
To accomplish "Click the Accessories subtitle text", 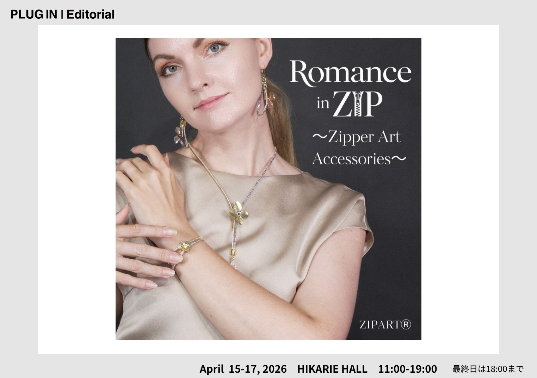I will (359, 159).
